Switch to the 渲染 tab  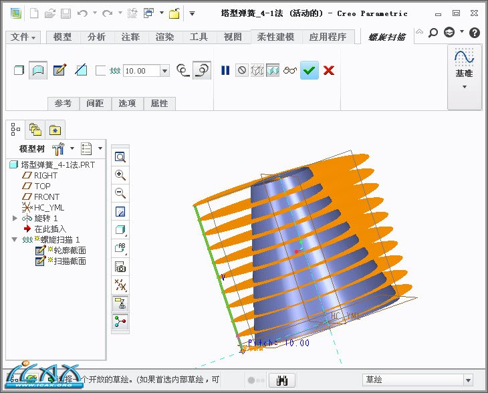click(x=165, y=37)
